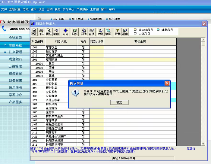Select the 库存商品 row name
The height and width of the screenshot is (164, 211).
[52, 120]
